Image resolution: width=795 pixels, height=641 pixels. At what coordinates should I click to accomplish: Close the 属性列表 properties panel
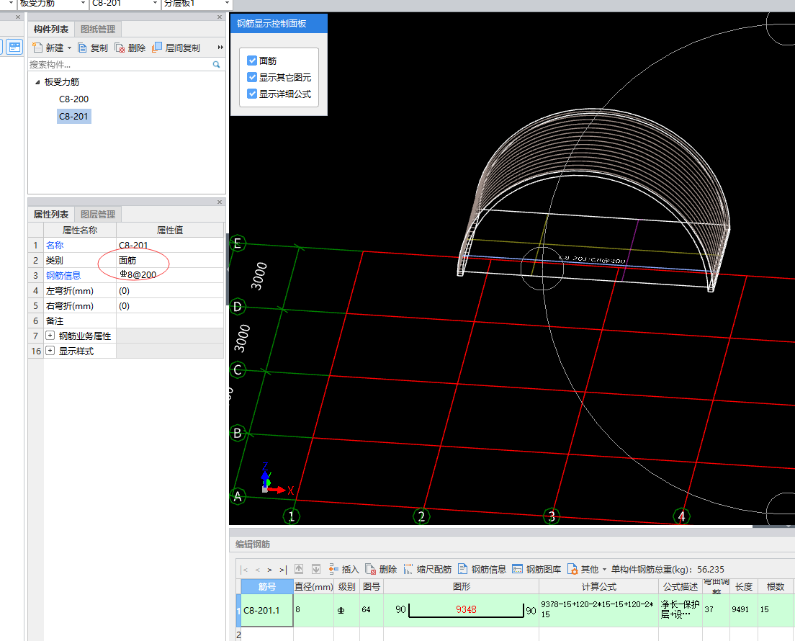[220, 202]
